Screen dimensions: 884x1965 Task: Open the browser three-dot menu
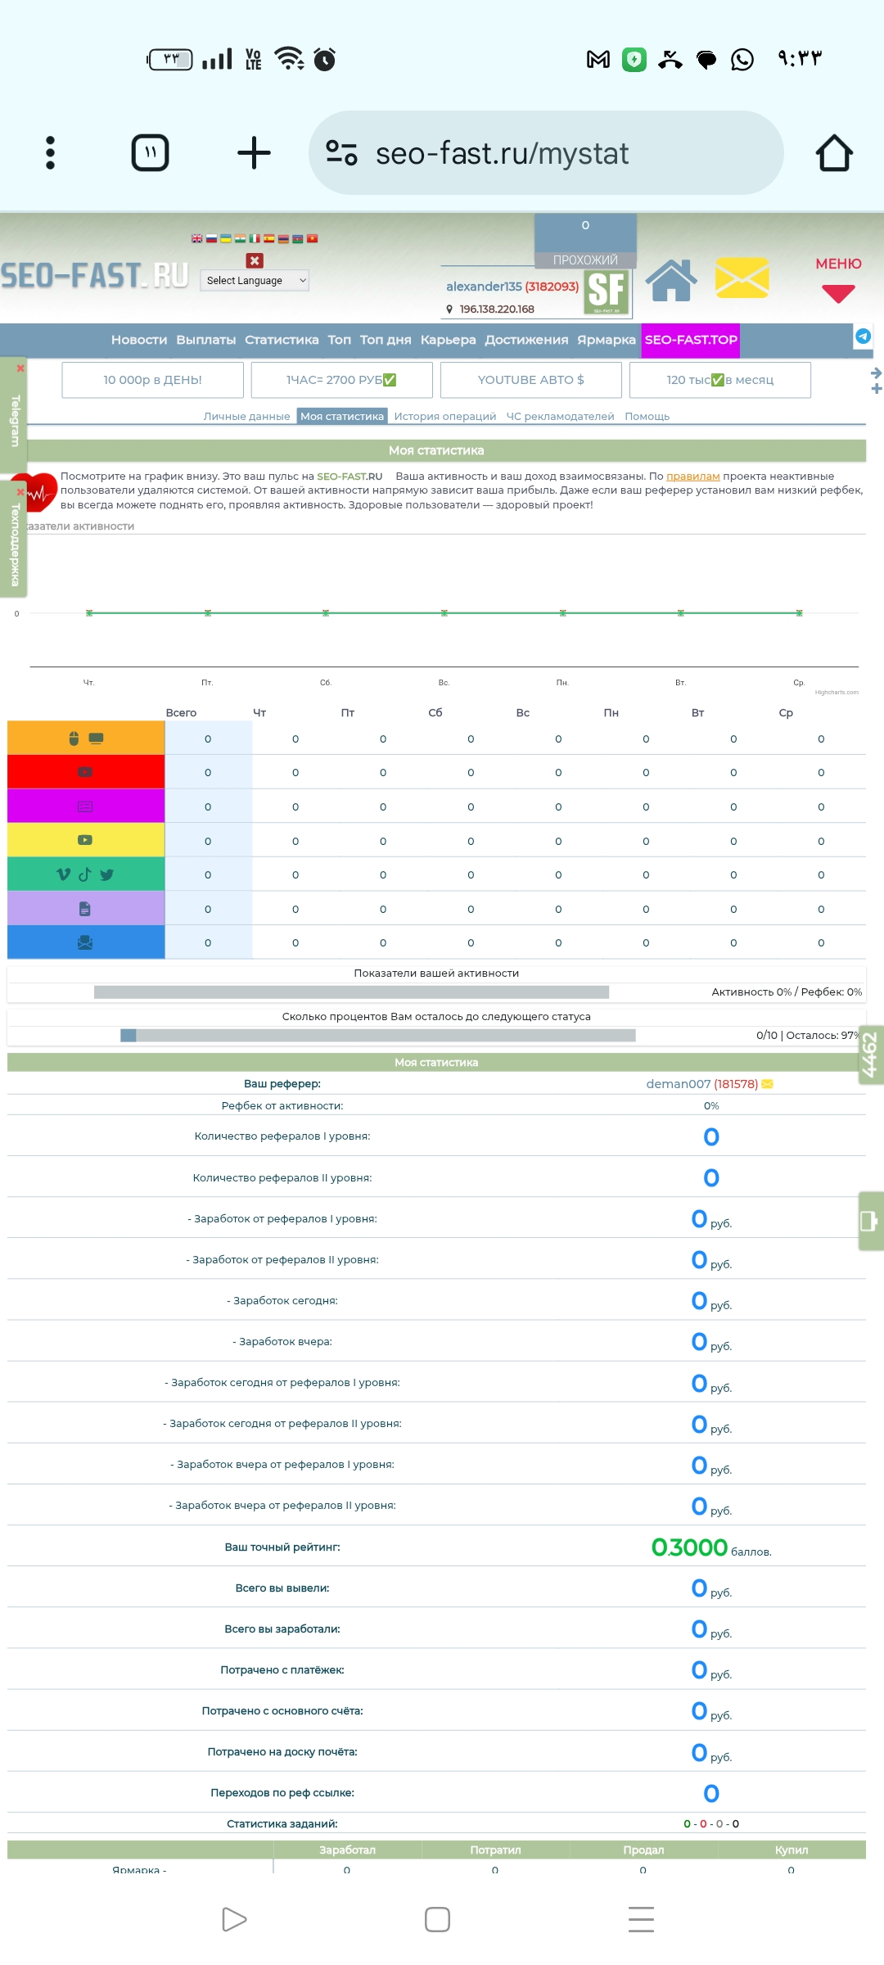pyautogui.click(x=50, y=153)
